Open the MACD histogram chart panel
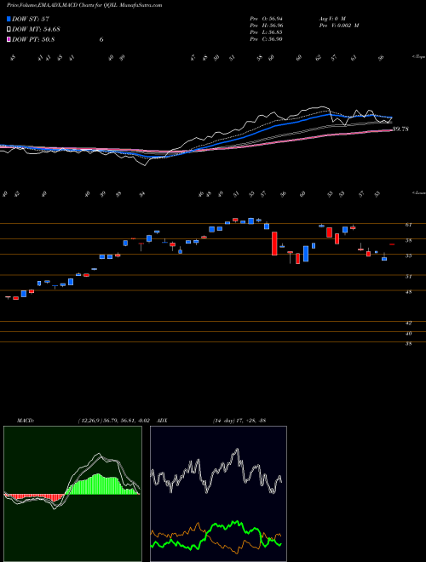Screen dimensions: 426x562 pyautogui.click(x=72, y=494)
